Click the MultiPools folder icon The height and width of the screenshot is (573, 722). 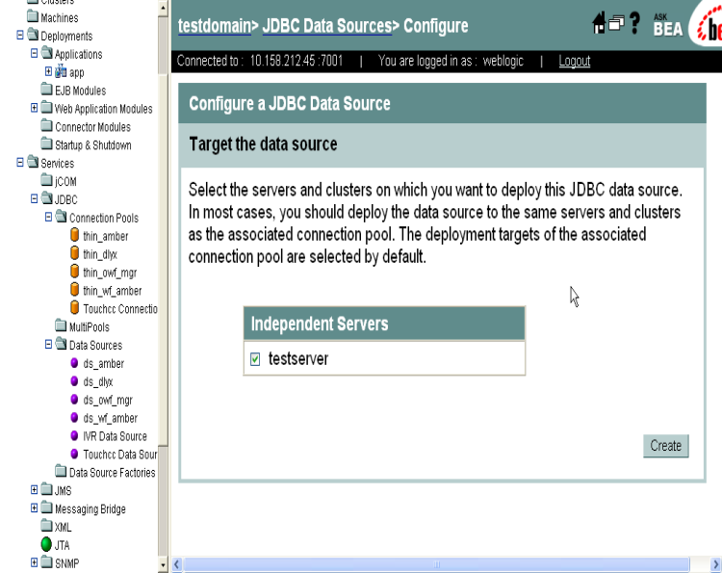coord(61,326)
